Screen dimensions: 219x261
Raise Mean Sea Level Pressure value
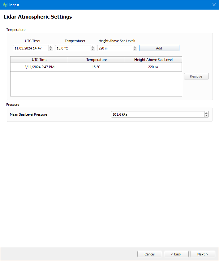[x=206, y=113]
